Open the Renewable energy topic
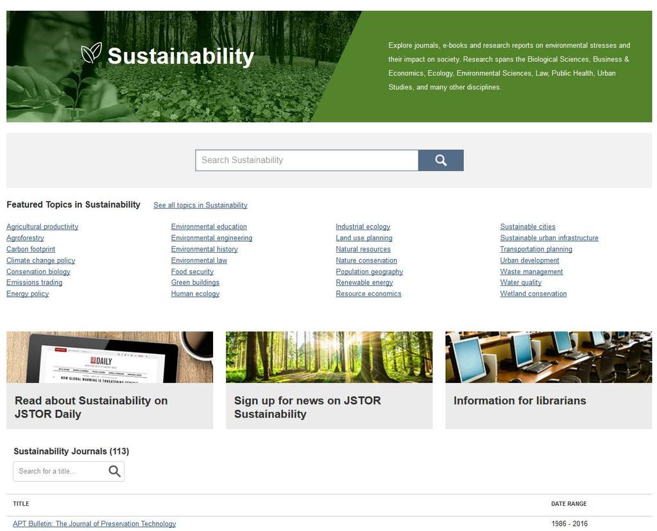The image size is (657, 531). pyautogui.click(x=364, y=283)
